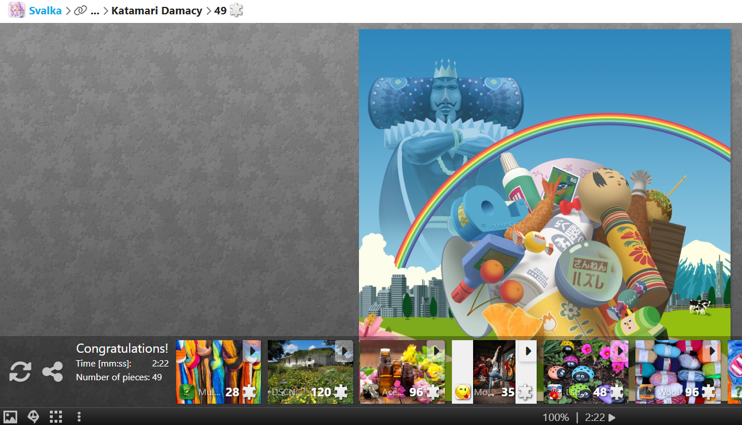Toggle the ghost image icon
The width and height of the screenshot is (742, 425).
33,417
